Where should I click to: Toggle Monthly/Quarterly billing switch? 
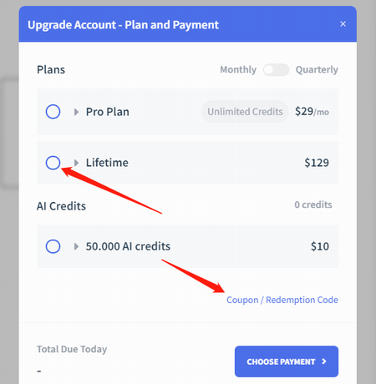pos(276,69)
